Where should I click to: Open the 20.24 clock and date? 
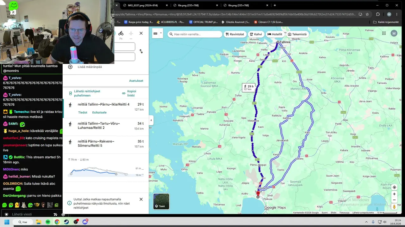[395, 222]
